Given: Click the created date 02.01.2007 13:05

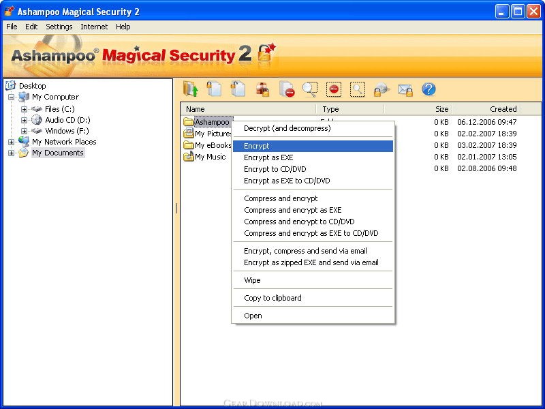Looking at the screenshot, I should pyautogui.click(x=486, y=157).
